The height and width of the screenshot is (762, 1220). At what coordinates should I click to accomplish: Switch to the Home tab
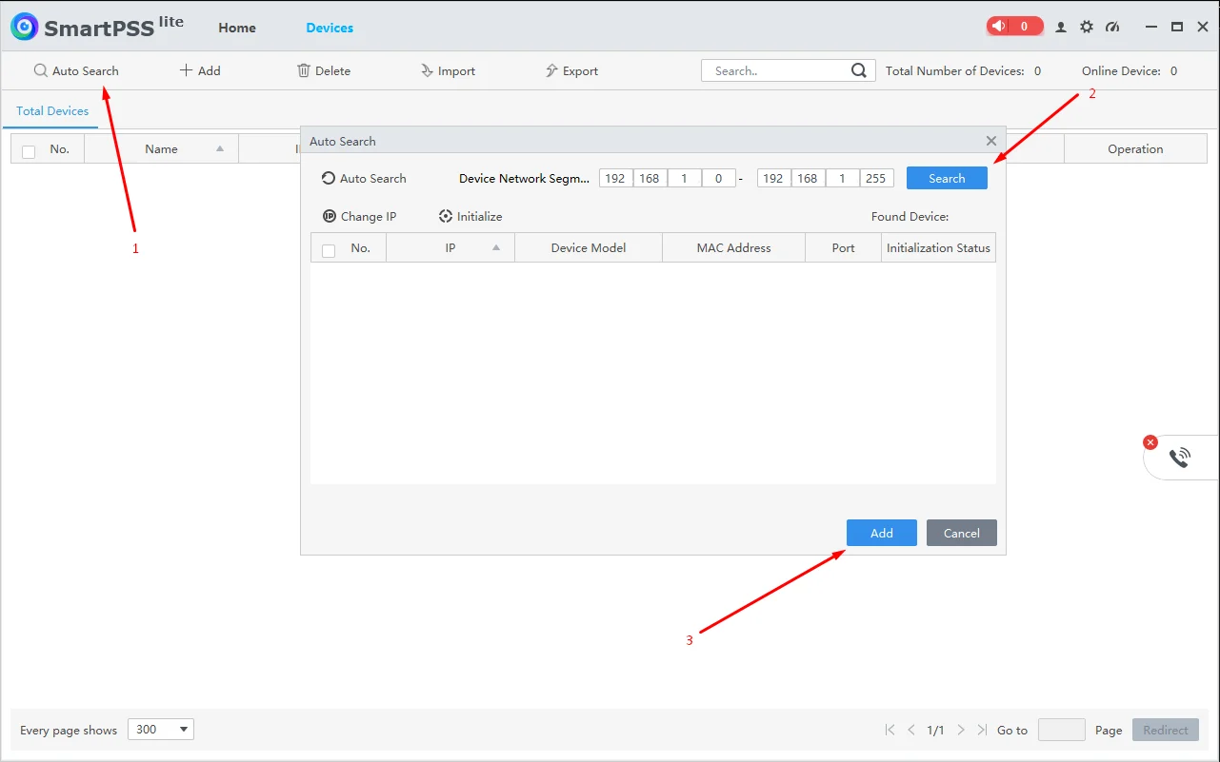coord(237,28)
